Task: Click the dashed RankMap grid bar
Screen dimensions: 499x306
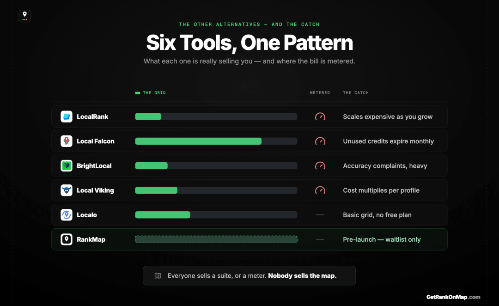Action: (216, 239)
